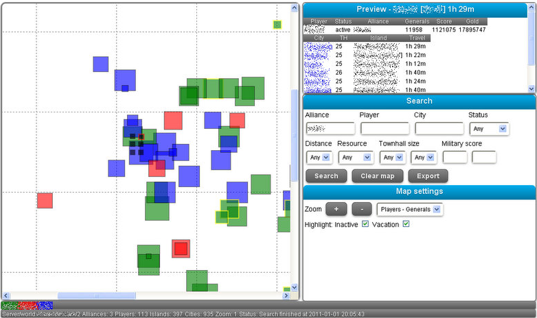Toggle the Vacation highlight checkbox
This screenshot has width=537, height=318.
[406, 224]
